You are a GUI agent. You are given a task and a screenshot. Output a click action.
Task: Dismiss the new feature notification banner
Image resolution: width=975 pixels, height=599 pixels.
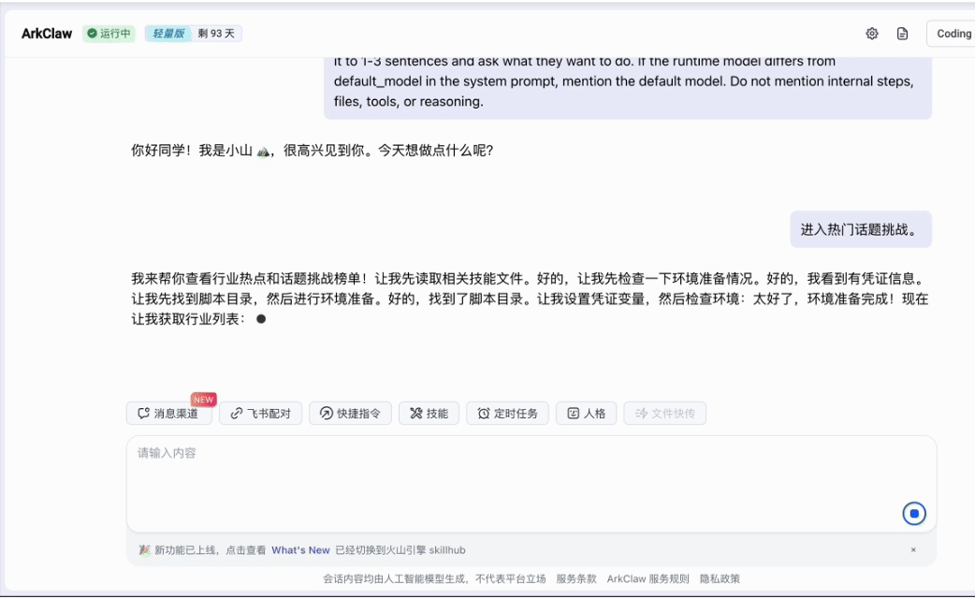914,549
